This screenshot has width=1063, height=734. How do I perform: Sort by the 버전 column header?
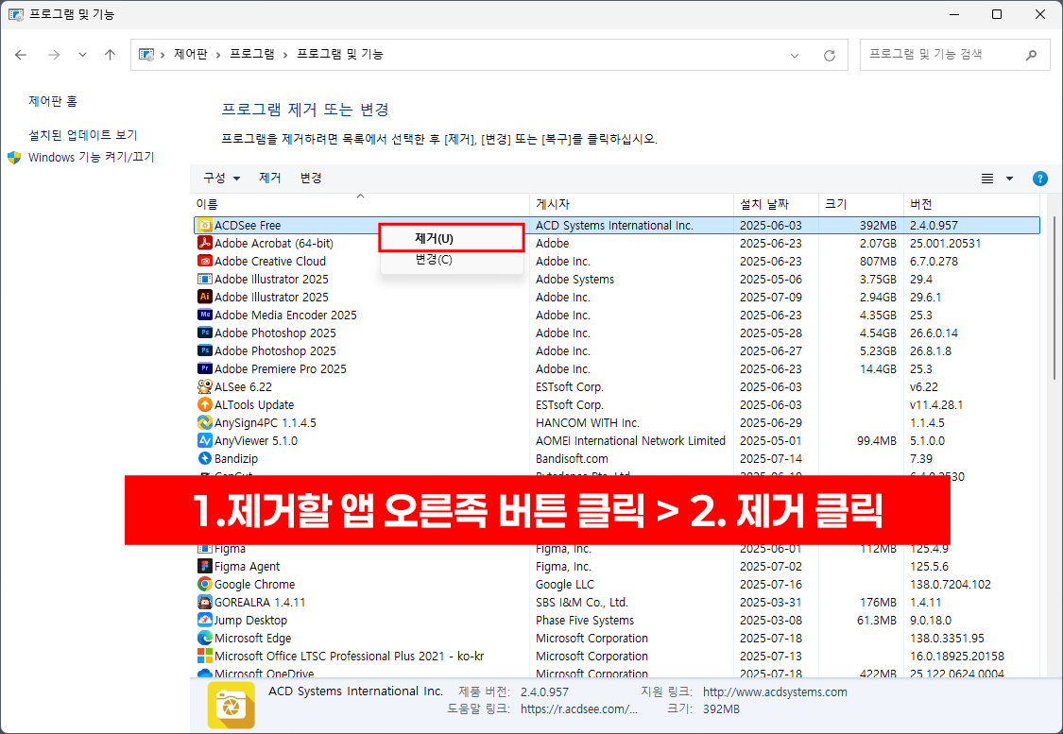coord(971,204)
